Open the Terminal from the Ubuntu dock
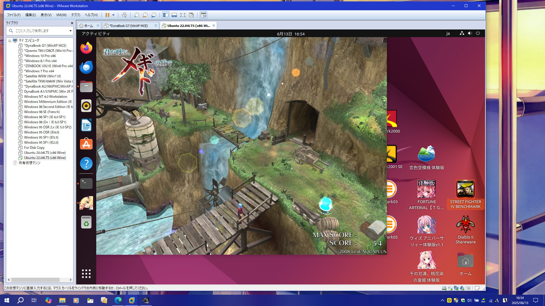 (x=86, y=184)
